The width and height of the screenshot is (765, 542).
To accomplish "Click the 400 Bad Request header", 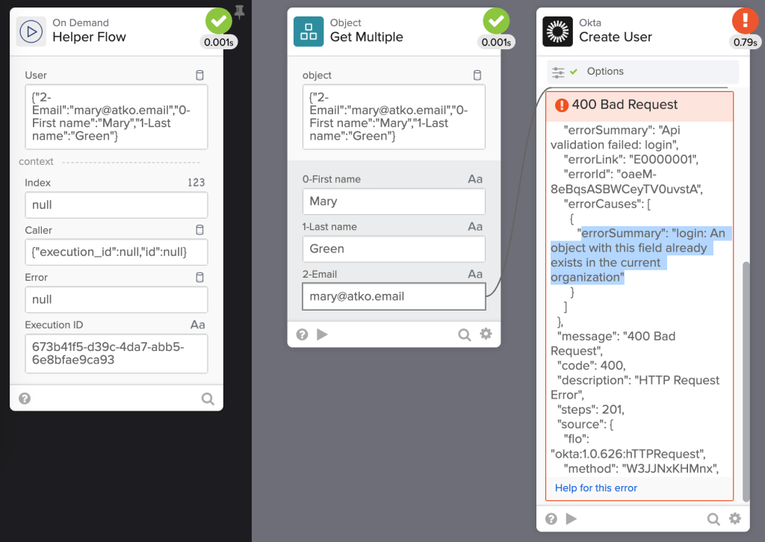I will (x=625, y=105).
